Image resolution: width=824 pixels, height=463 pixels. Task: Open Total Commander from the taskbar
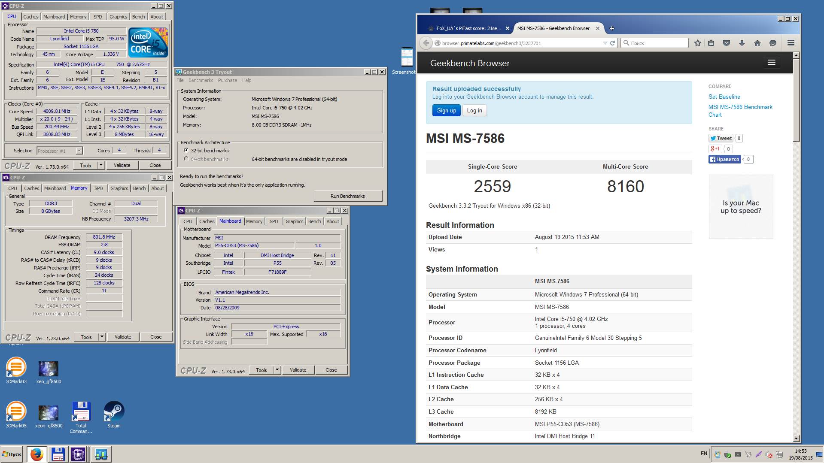58,454
